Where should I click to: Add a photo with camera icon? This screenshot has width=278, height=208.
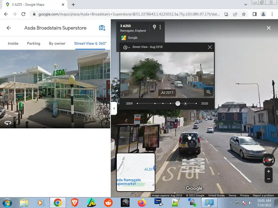[x=102, y=28]
